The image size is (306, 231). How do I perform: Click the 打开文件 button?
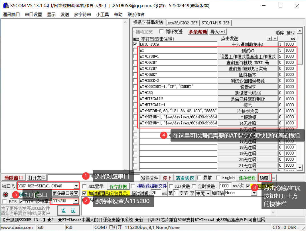(37, 177)
